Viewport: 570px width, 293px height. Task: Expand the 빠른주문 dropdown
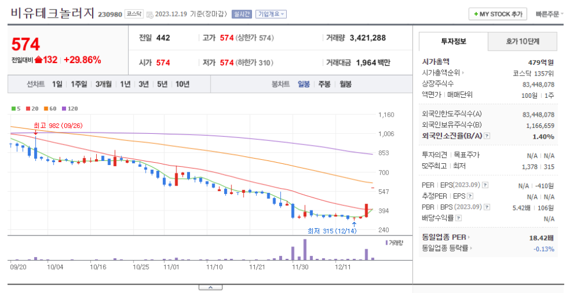click(549, 14)
